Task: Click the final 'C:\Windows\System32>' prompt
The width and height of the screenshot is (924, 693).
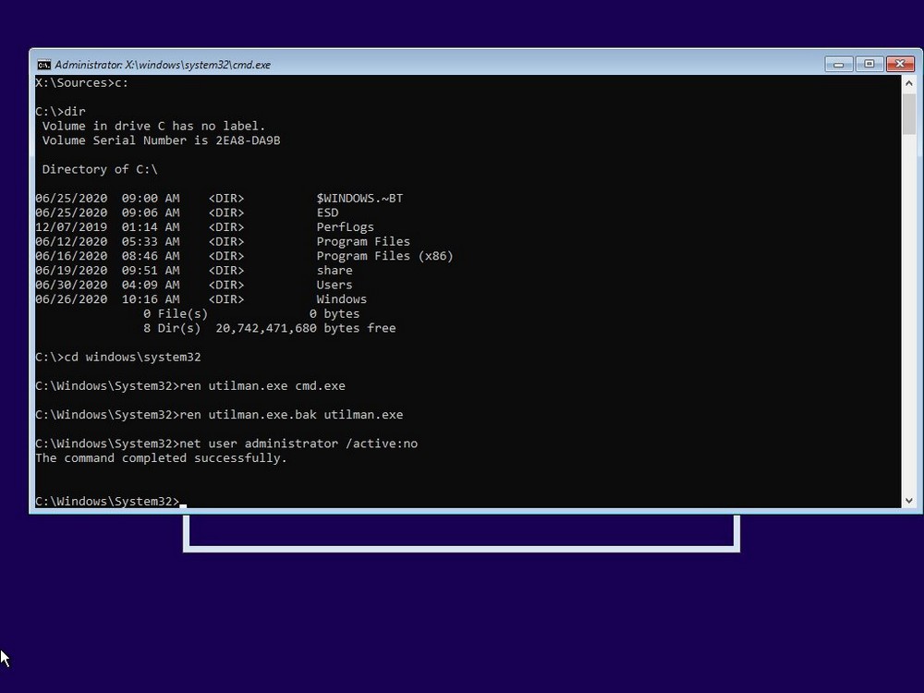Action: click(107, 502)
